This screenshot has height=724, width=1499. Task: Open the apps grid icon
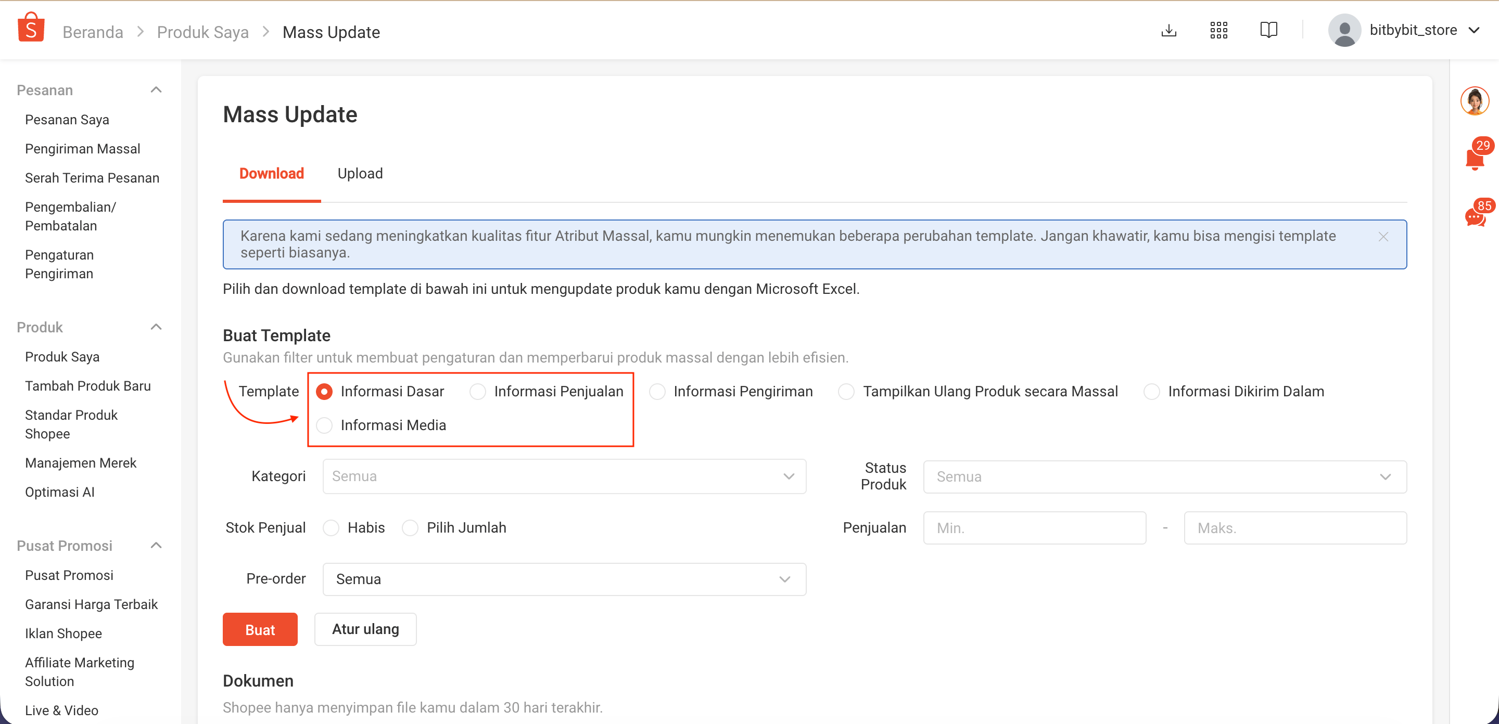(1218, 30)
